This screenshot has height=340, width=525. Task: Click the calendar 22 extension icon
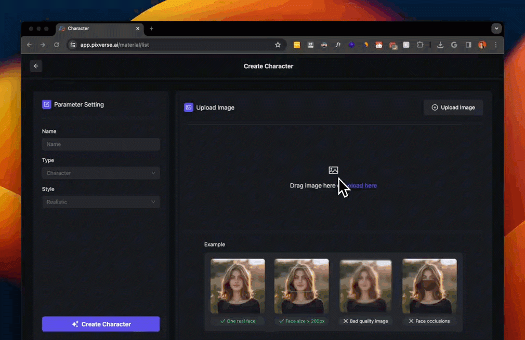tap(310, 45)
